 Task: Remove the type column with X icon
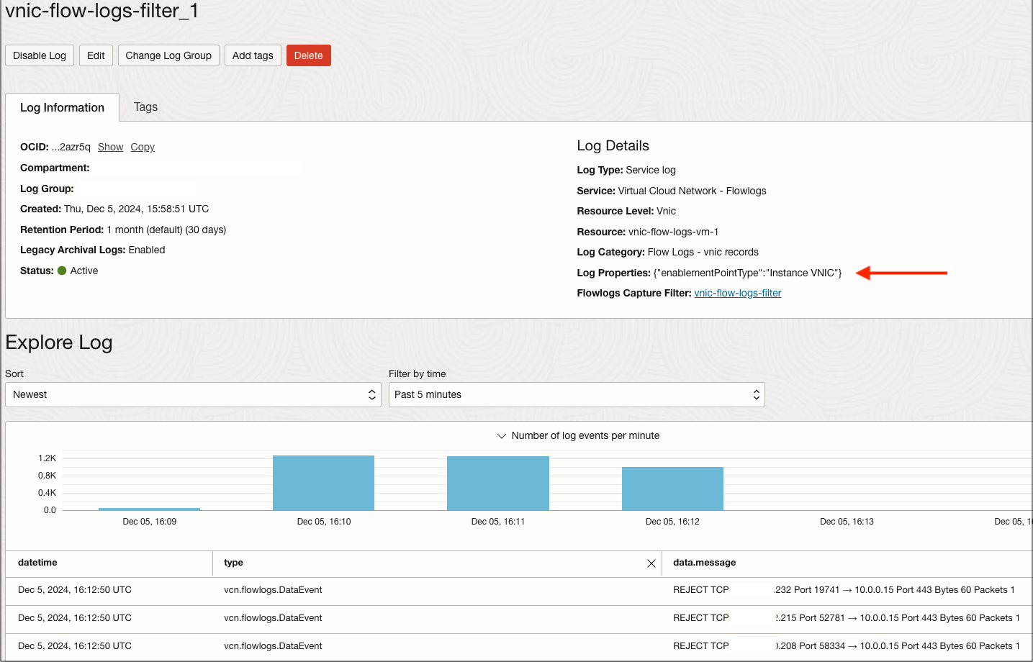pyautogui.click(x=651, y=563)
